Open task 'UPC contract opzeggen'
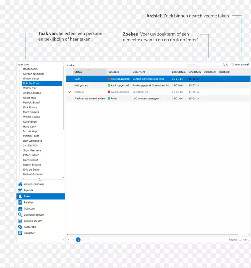This screenshot has height=268, width=251. point(146,98)
